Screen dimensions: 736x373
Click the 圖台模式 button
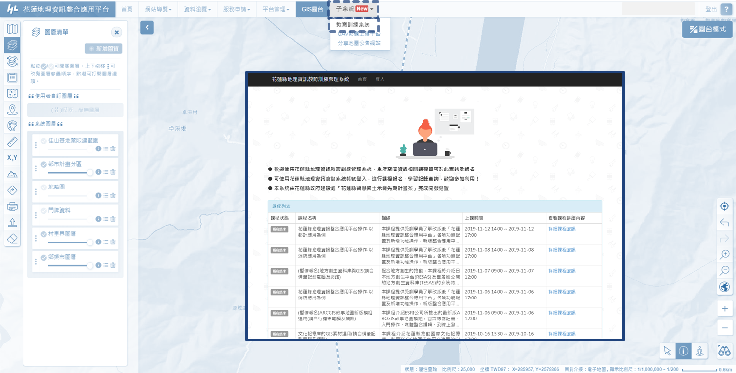click(x=707, y=29)
